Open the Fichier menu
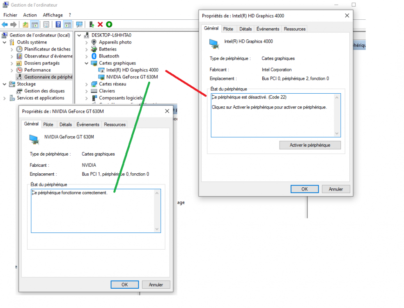The width and height of the screenshot is (404, 308). pyautogui.click(x=10, y=15)
